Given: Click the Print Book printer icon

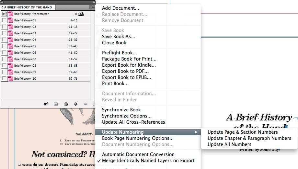Looking at the screenshot, I should tap(66, 104).
